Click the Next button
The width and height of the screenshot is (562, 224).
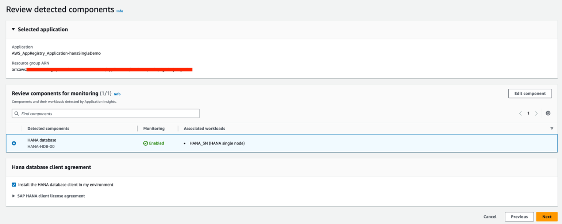tap(547, 217)
